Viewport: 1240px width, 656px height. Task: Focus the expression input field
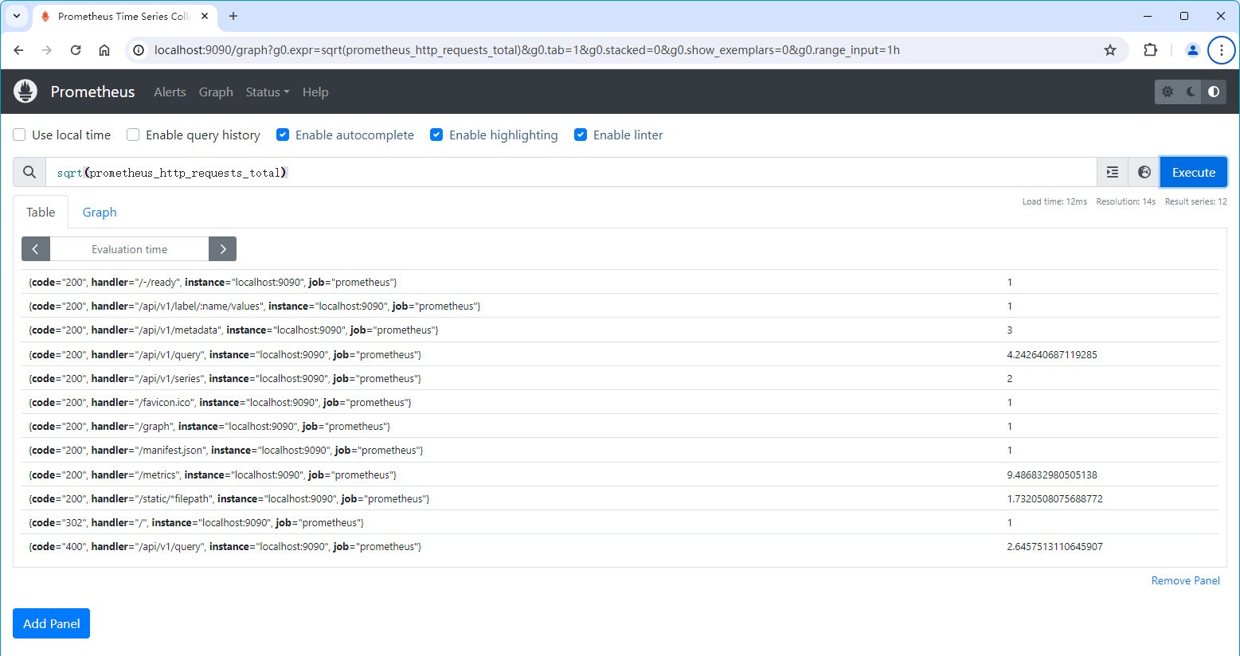(x=571, y=172)
